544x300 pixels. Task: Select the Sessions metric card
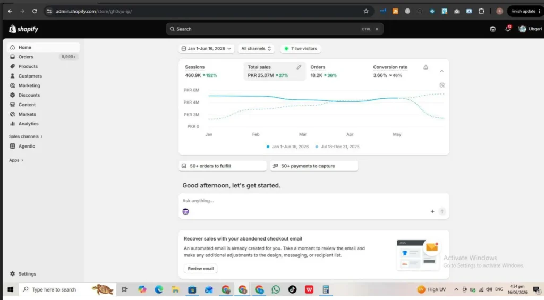(211, 71)
